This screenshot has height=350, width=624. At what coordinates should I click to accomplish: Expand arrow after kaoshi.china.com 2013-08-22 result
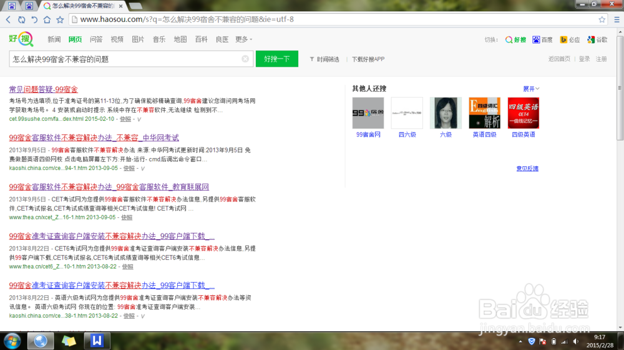tap(143, 316)
